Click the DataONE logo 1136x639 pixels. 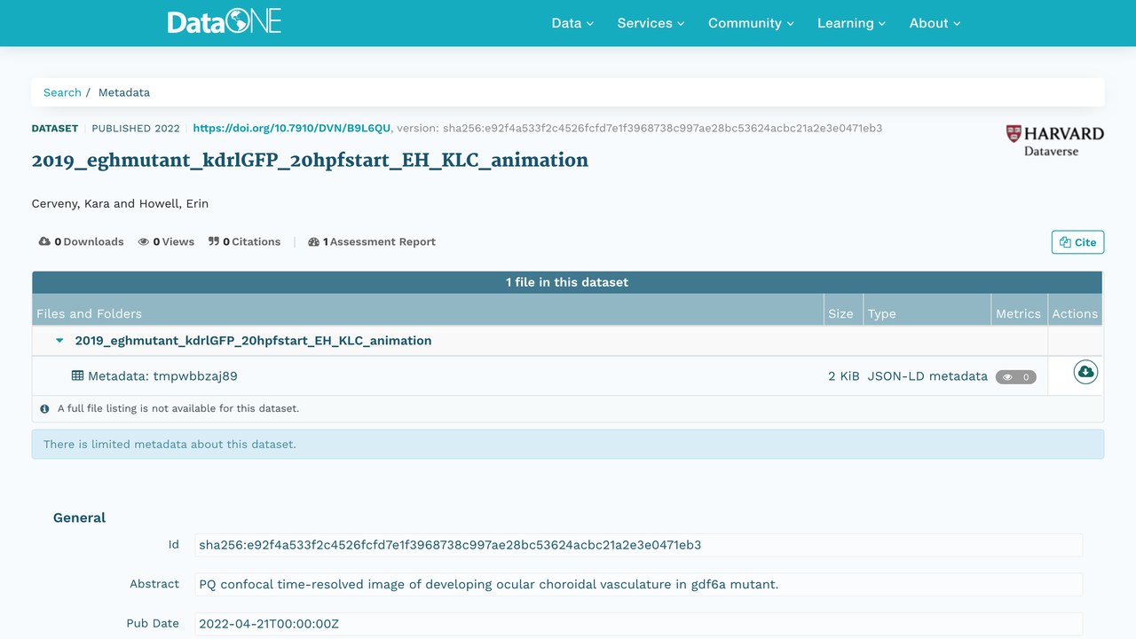click(x=225, y=22)
